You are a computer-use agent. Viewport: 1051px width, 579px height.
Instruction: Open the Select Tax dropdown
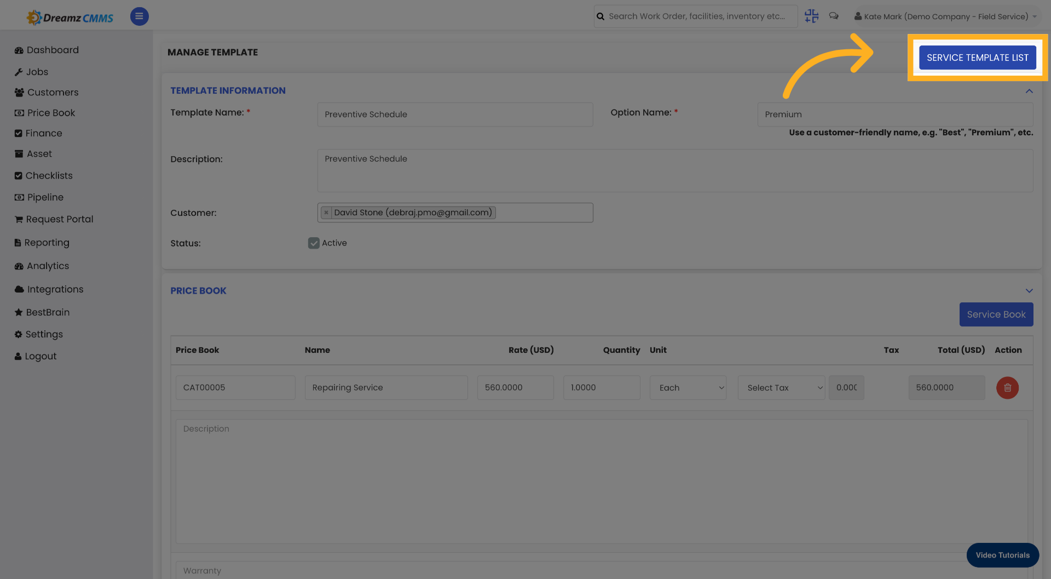pos(781,387)
